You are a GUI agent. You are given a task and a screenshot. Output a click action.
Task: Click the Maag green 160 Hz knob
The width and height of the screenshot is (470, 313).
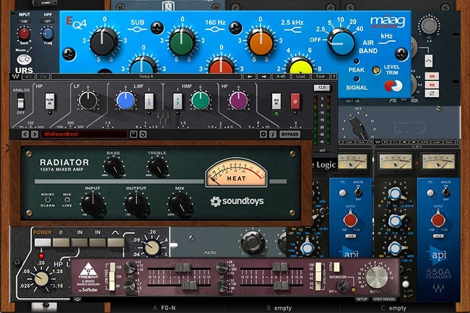click(182, 41)
